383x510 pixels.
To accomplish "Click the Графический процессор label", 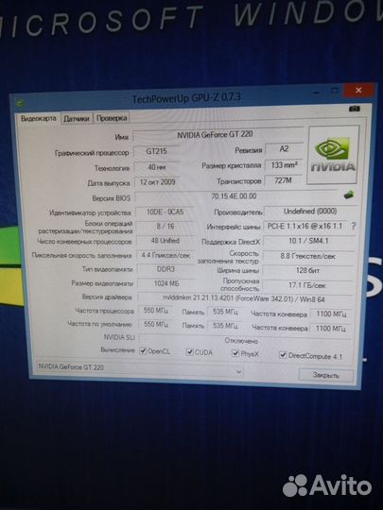I will [92, 153].
